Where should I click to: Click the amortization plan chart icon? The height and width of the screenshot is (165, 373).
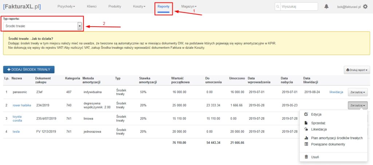pos(306,138)
